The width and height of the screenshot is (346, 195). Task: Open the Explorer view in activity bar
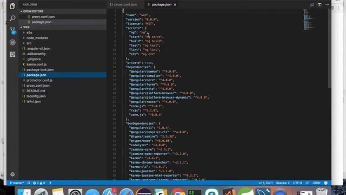point(12,6)
